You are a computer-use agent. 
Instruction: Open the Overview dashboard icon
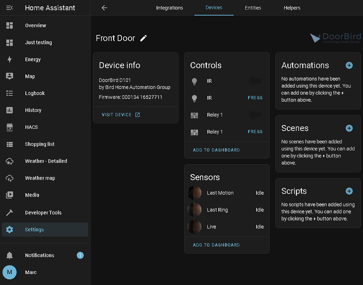click(10, 25)
